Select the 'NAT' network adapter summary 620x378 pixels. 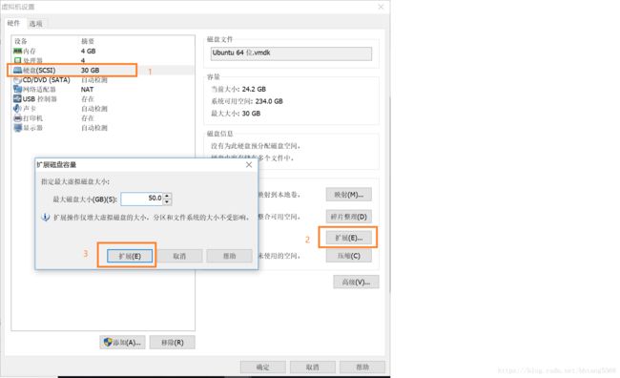point(87,90)
